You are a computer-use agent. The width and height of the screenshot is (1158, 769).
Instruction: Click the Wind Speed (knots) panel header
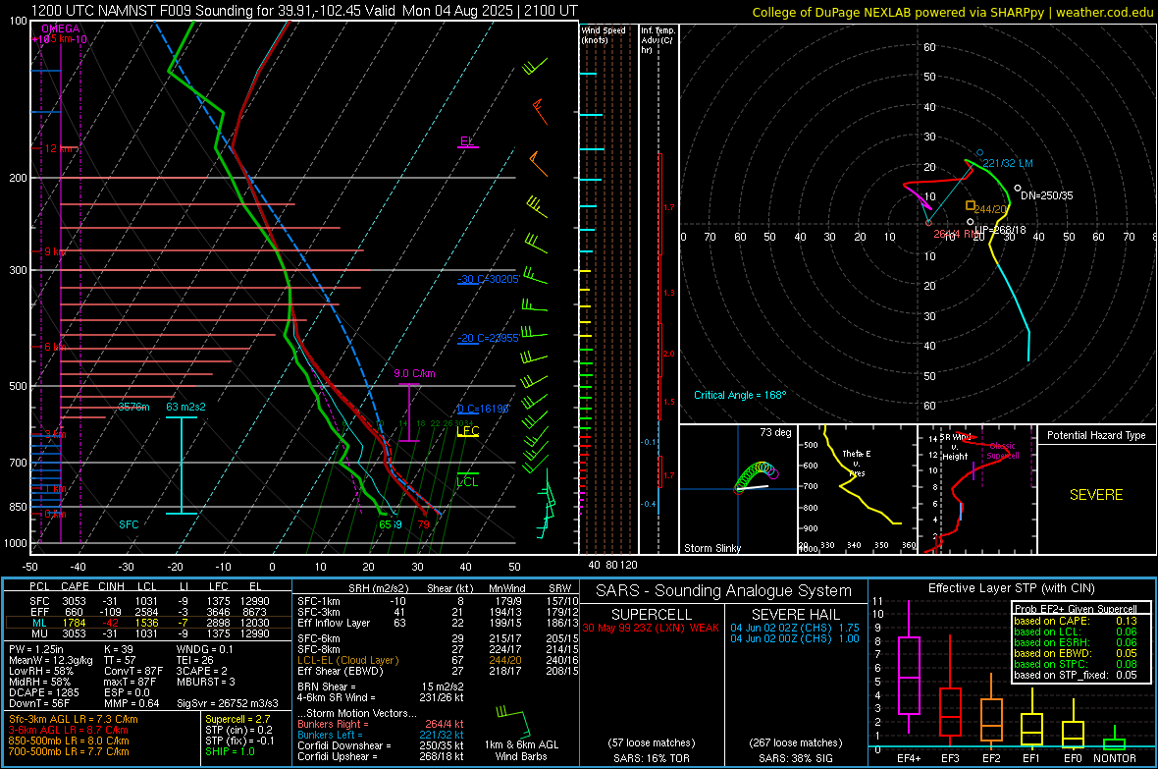[603, 34]
